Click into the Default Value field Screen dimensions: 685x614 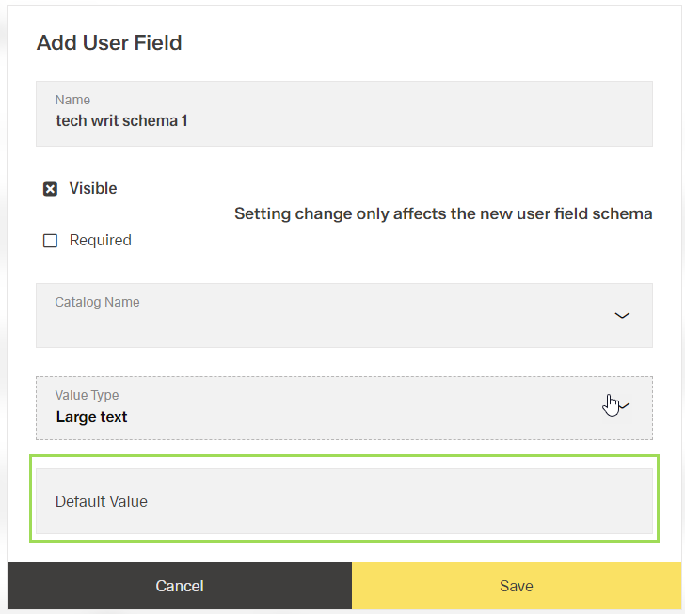point(343,501)
